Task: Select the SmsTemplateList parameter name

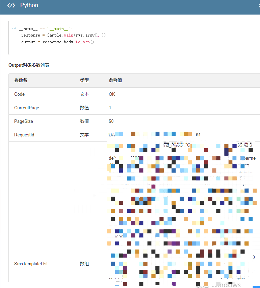Action: tap(31, 264)
